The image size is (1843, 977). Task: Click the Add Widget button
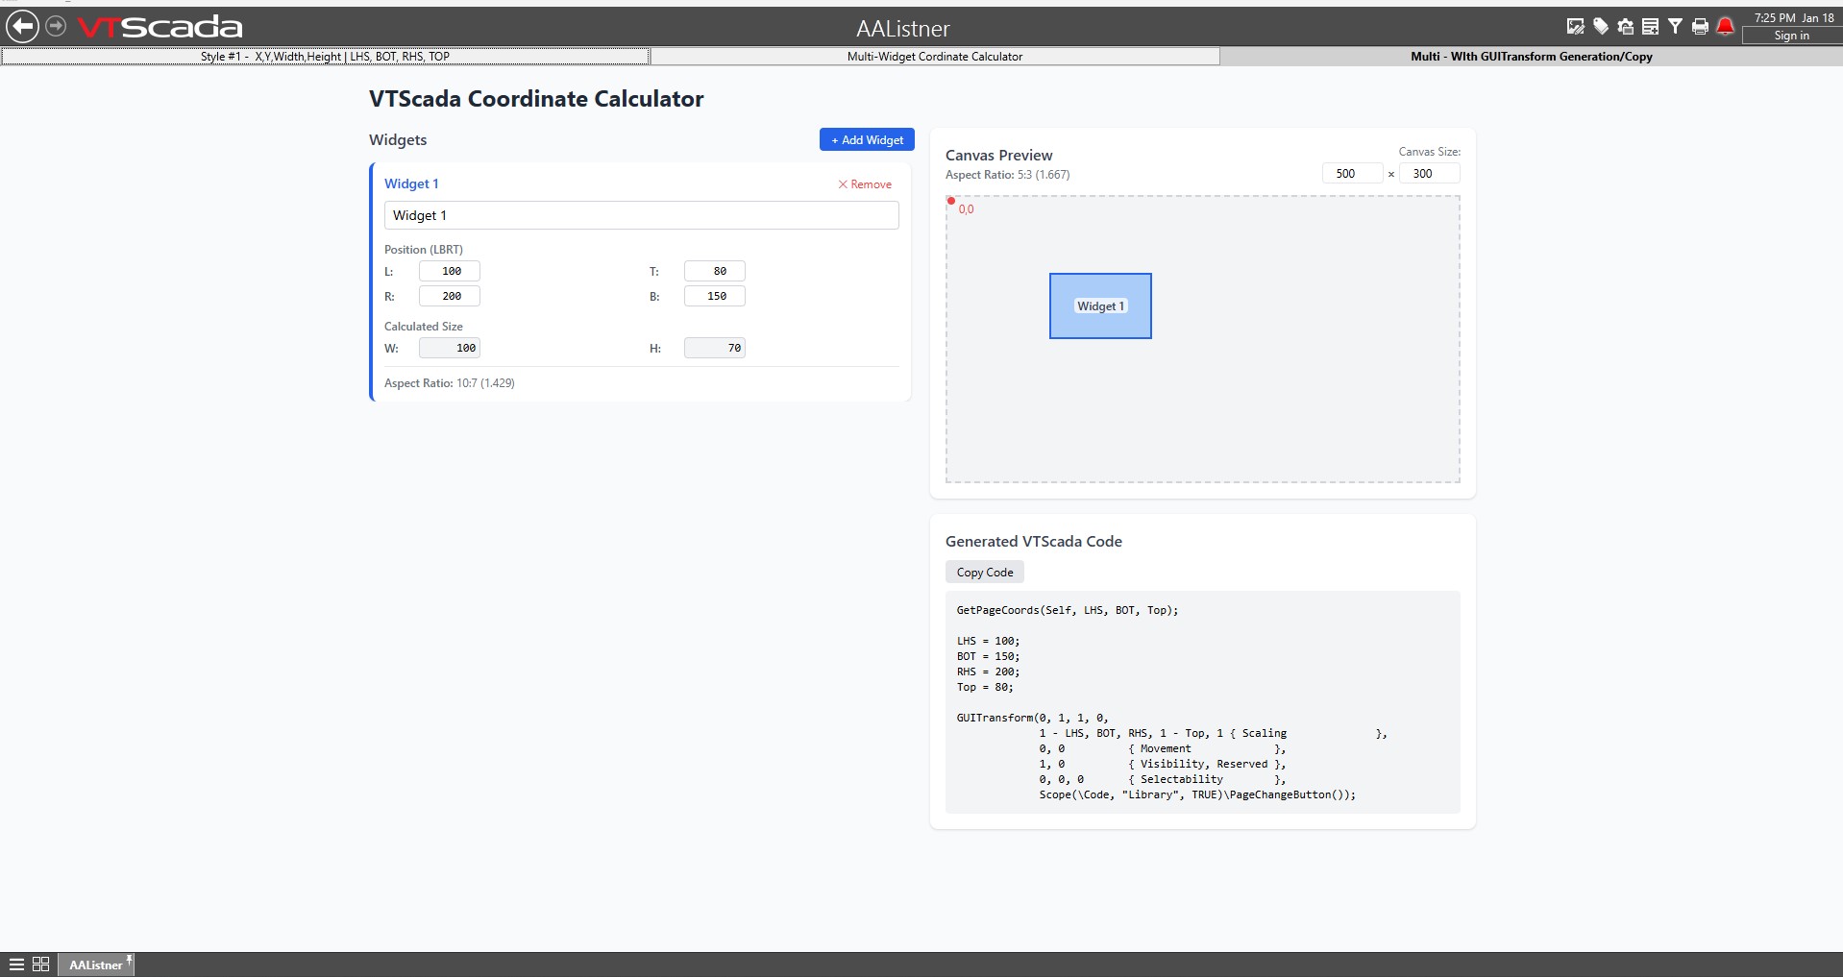[x=867, y=140]
